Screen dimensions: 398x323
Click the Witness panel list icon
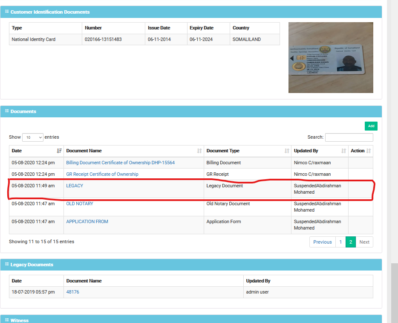(7, 320)
